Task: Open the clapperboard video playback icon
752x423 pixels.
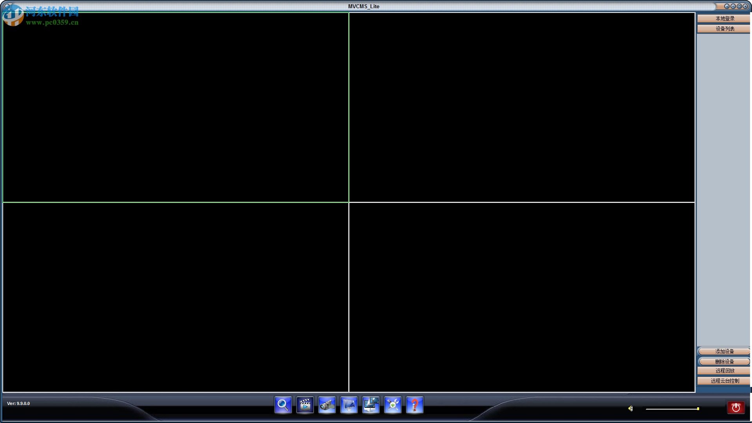Action: 305,405
